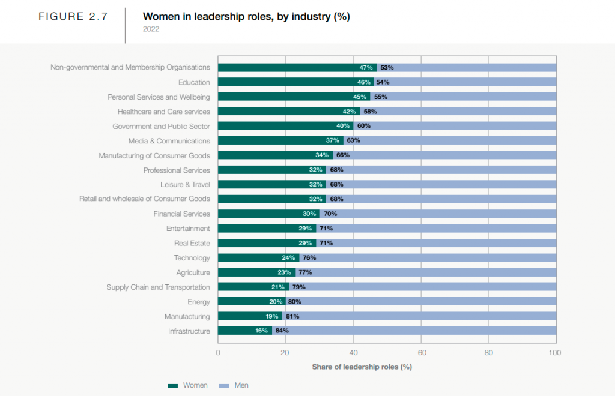Select the Technology 24% women bar
Image resolution: width=615 pixels, height=396 pixels.
(258, 258)
